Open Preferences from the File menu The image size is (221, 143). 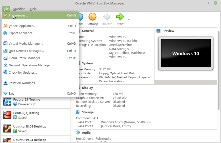pyautogui.click(x=18, y=15)
